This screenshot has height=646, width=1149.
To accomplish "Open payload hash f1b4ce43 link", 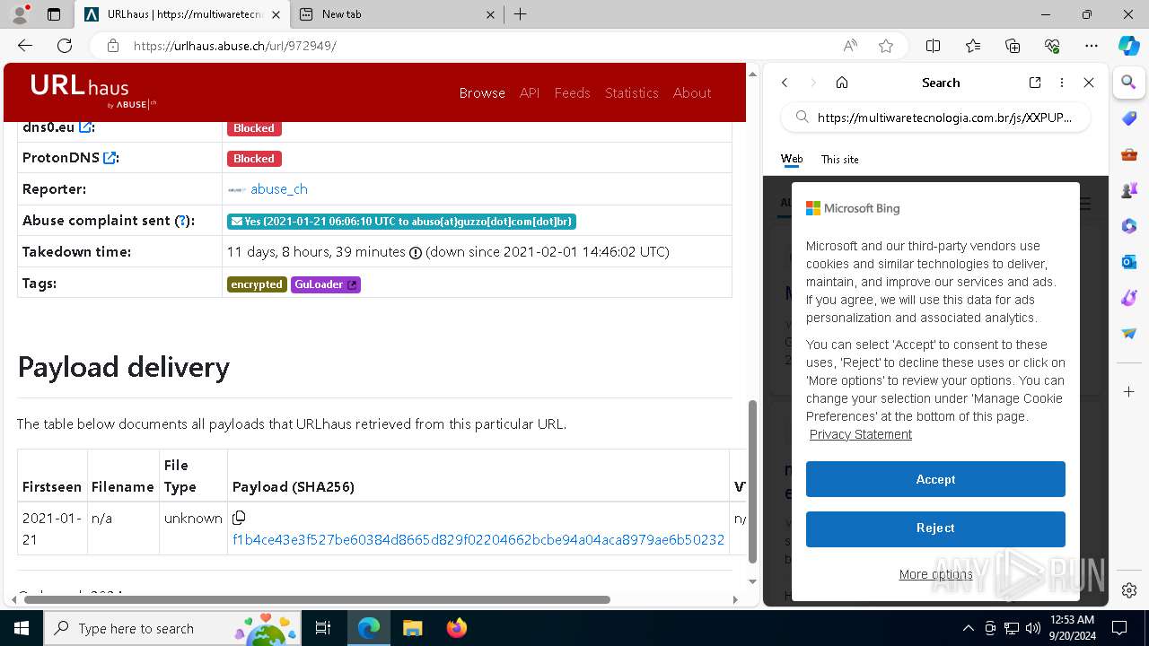I will coord(478,540).
